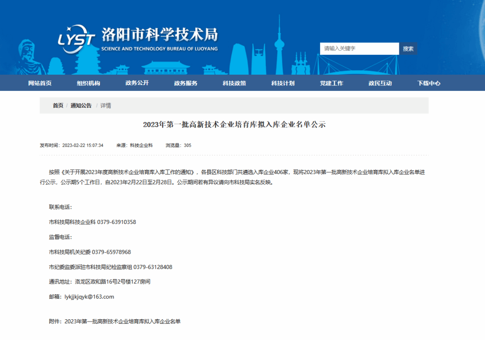The height and width of the screenshot is (340, 485).
Task: Click the LYST logo in the header
Action: [76, 39]
